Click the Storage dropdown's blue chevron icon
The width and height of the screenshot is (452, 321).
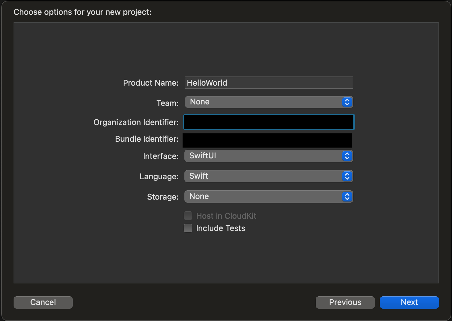point(347,197)
